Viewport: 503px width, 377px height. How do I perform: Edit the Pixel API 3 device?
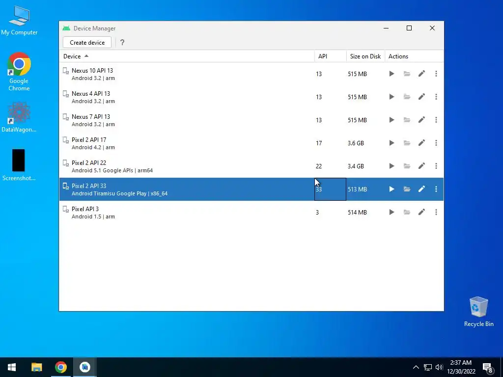(421, 212)
